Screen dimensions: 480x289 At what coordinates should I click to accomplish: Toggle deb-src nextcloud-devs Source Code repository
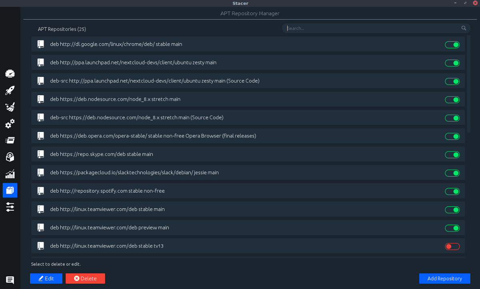tap(452, 81)
